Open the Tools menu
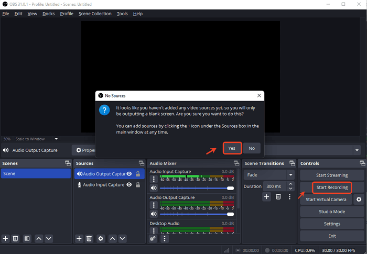Viewport: 367px width, 254px height. [122, 14]
